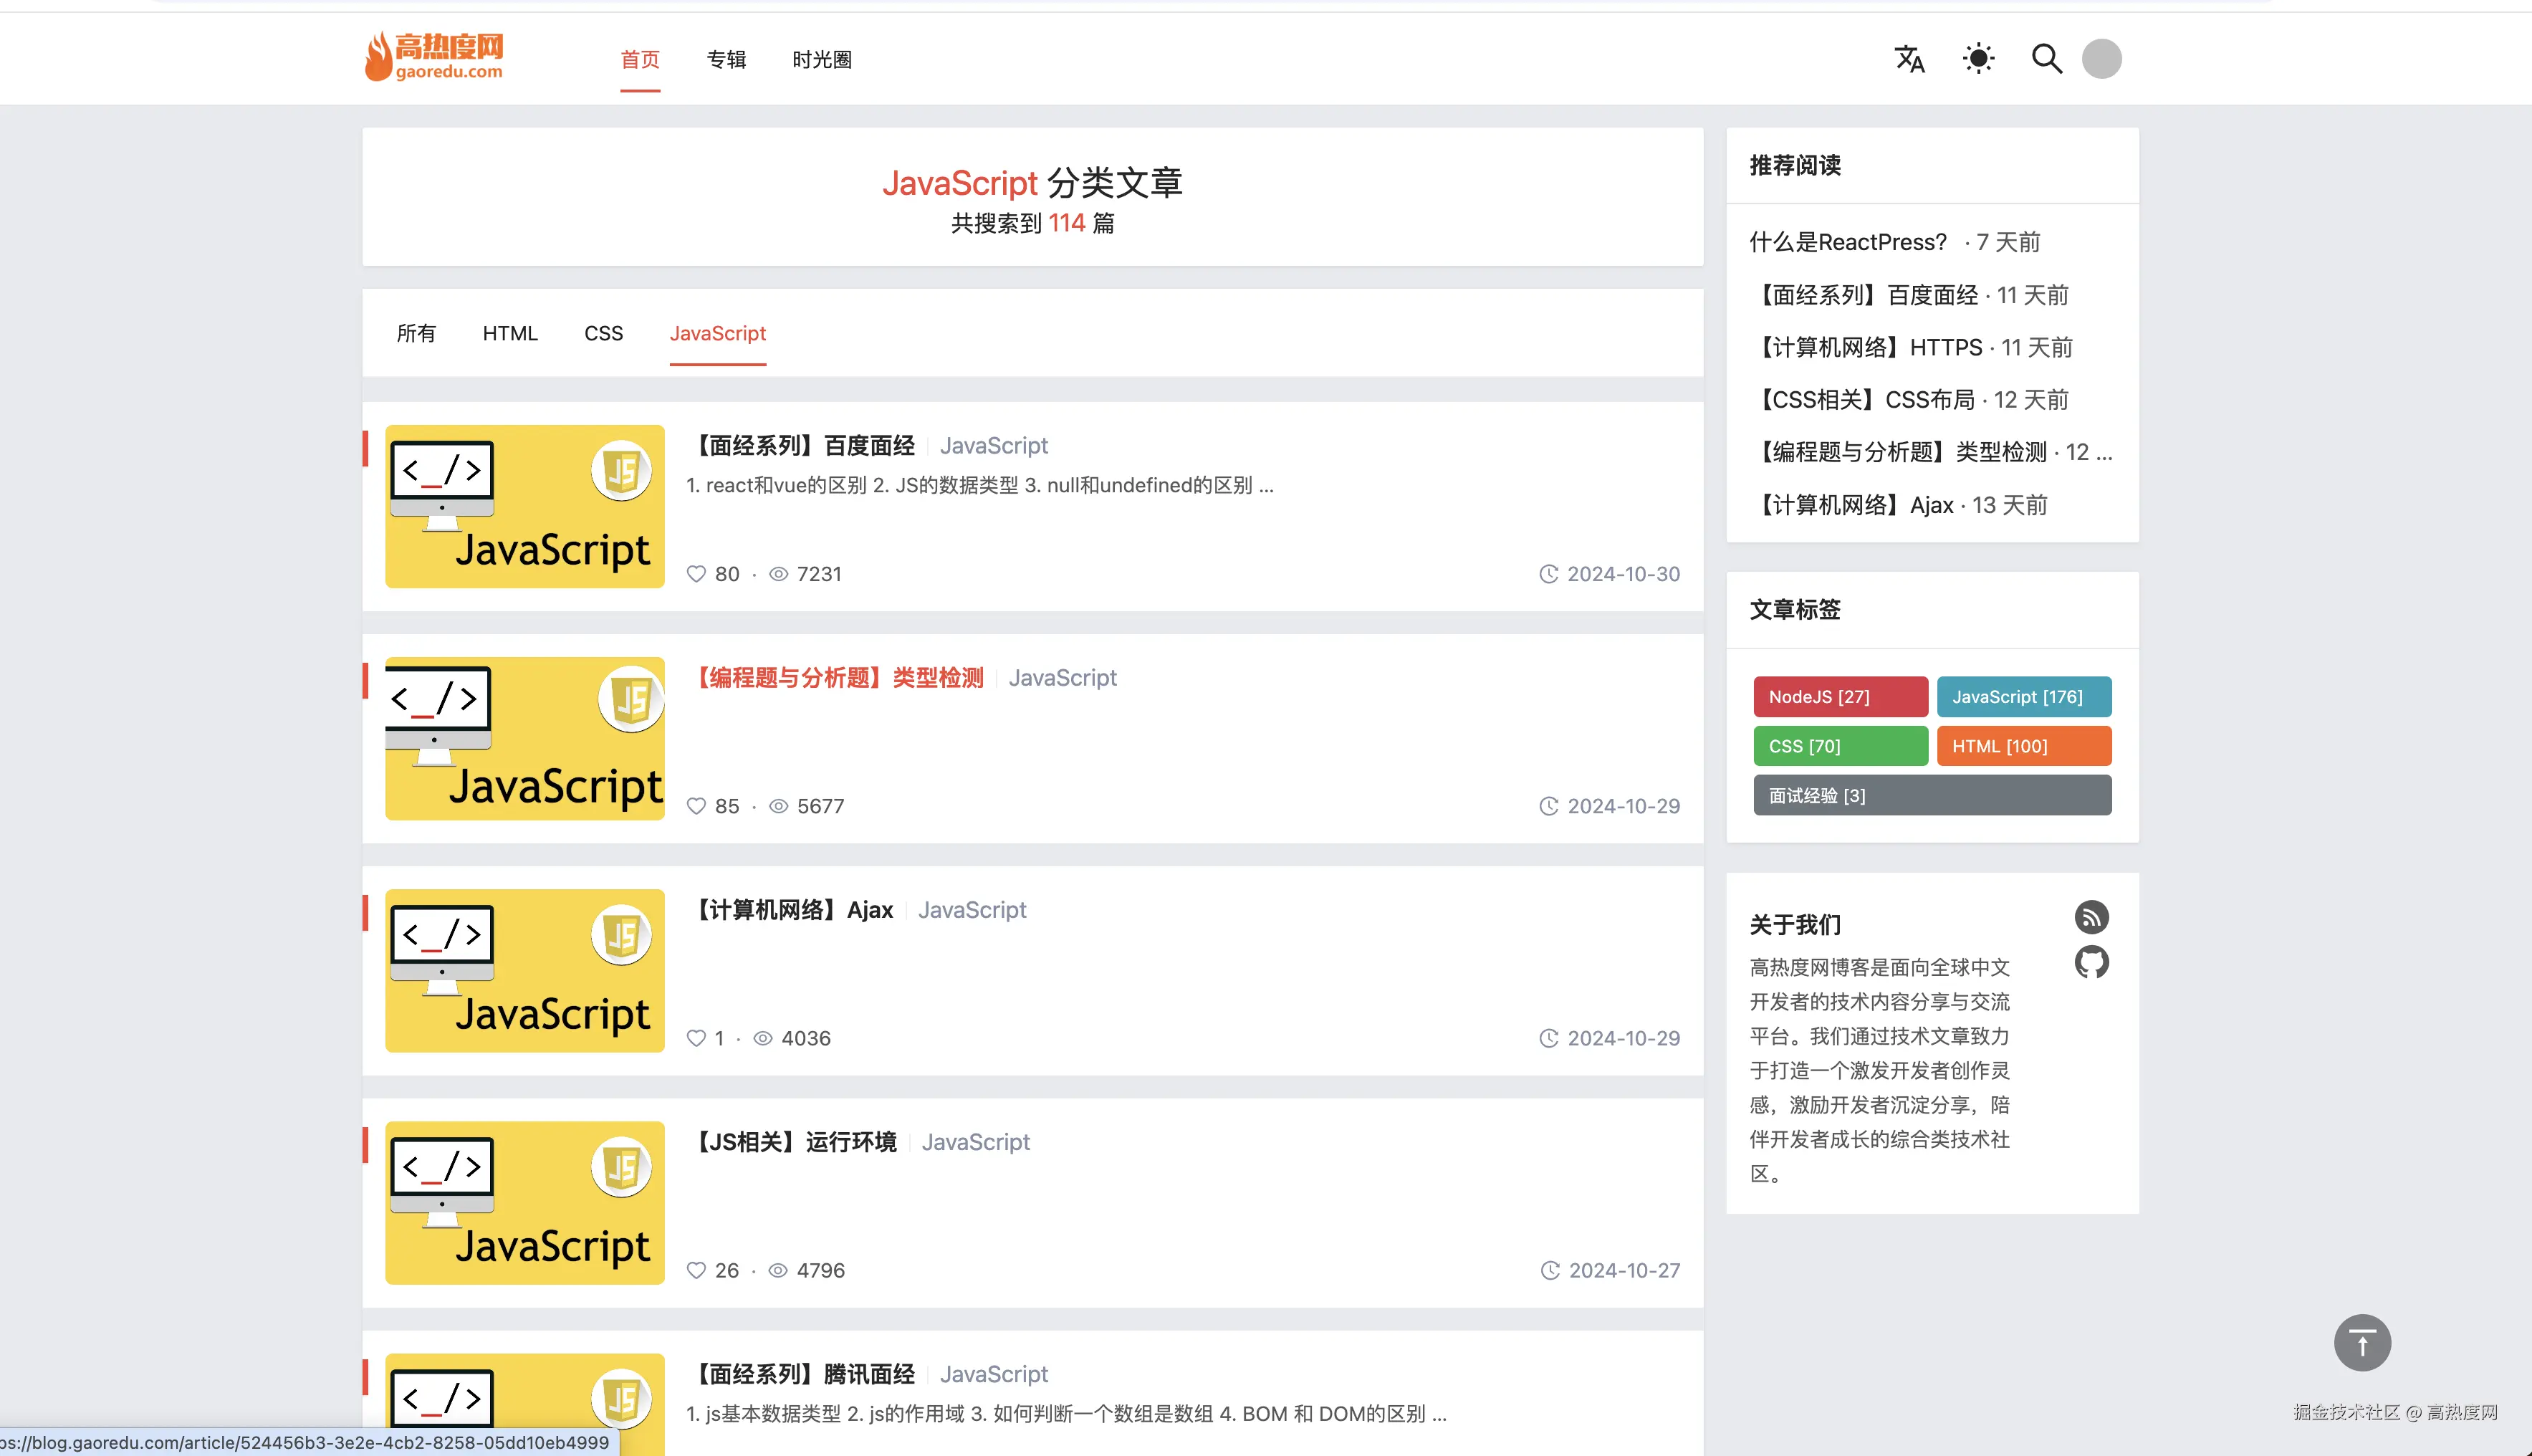
Task: Switch to the HTML category tab
Action: (x=510, y=333)
